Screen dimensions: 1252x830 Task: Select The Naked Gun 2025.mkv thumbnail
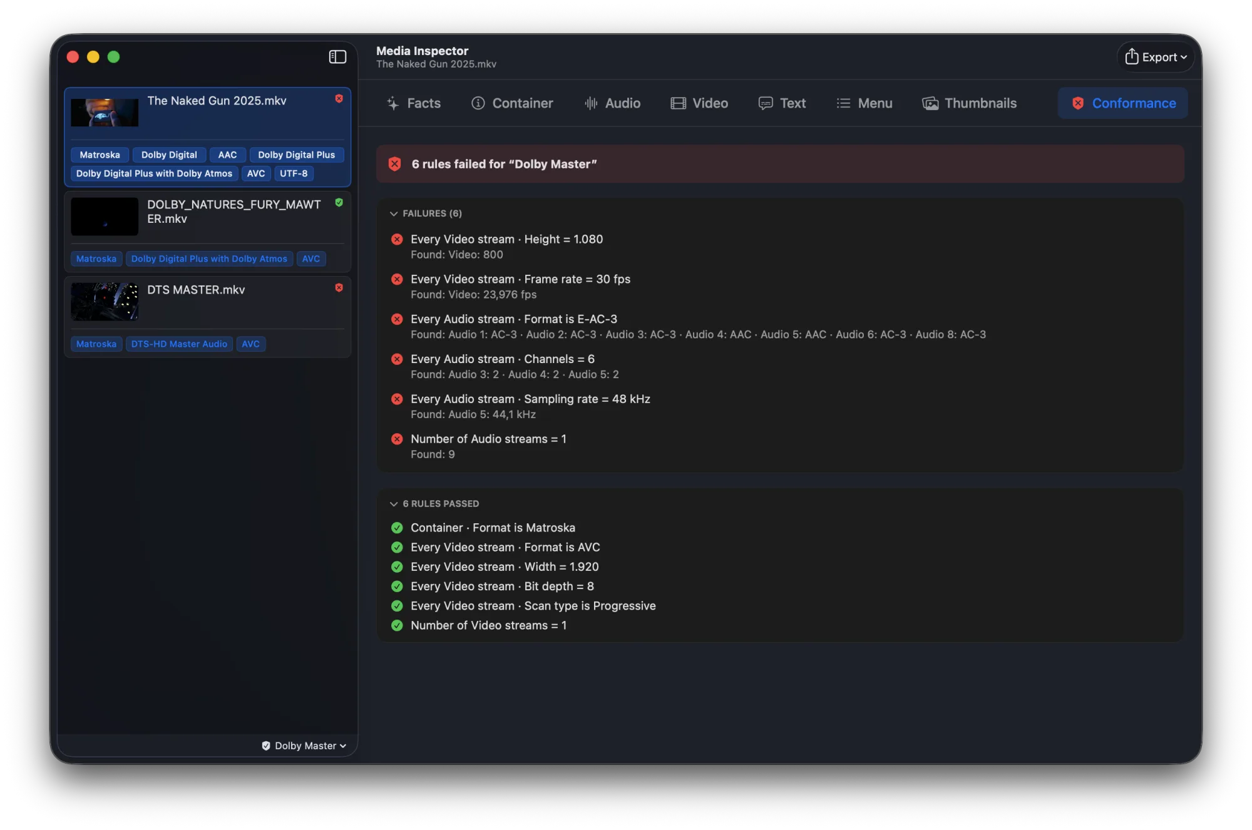point(105,113)
